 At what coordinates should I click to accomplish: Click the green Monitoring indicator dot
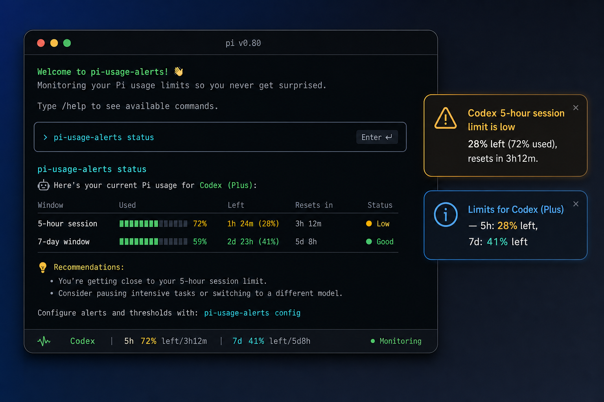click(x=373, y=341)
